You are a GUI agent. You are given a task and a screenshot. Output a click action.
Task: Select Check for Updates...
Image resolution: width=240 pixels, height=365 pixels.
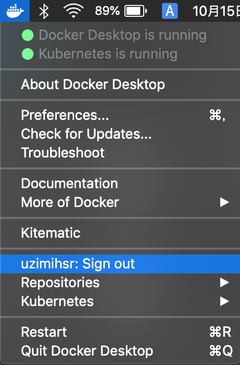[x=120, y=134]
